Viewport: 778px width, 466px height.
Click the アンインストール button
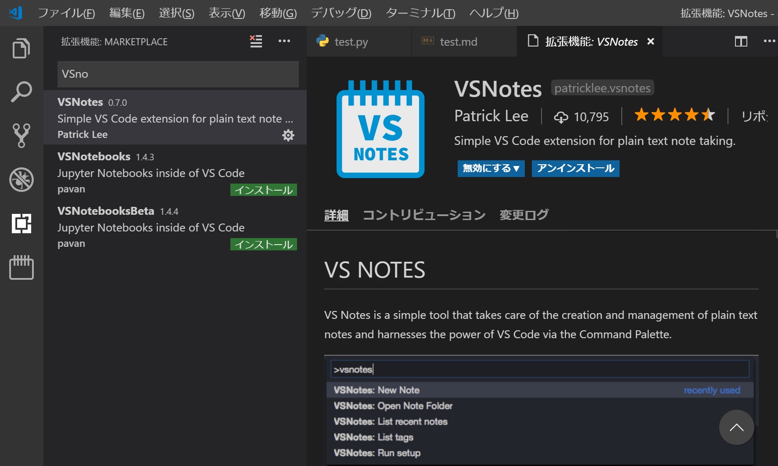click(575, 168)
